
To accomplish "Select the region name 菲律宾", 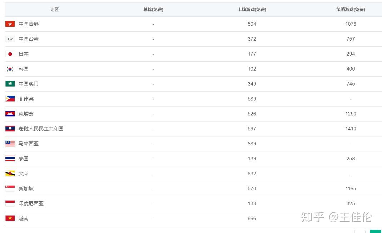I will click(26, 99).
